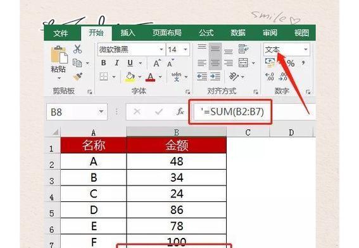This screenshot has width=359, height=248.
Task: Increase font size with large A
Action: point(157,62)
